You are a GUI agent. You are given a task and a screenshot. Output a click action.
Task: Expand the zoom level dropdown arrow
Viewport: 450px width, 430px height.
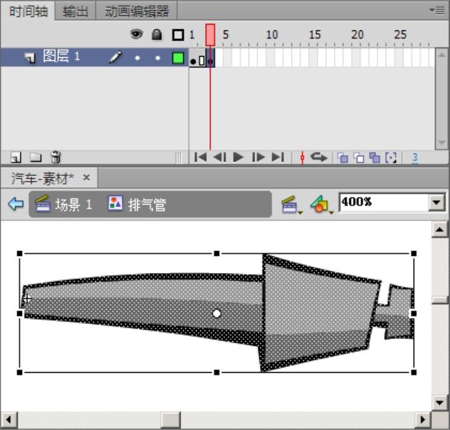click(x=436, y=203)
